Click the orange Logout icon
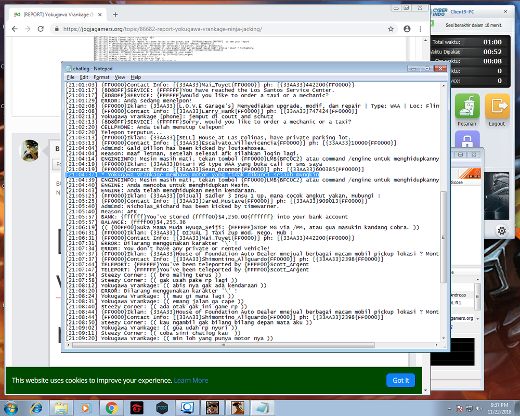Image resolution: width=520 pixels, height=416 pixels. [497, 106]
